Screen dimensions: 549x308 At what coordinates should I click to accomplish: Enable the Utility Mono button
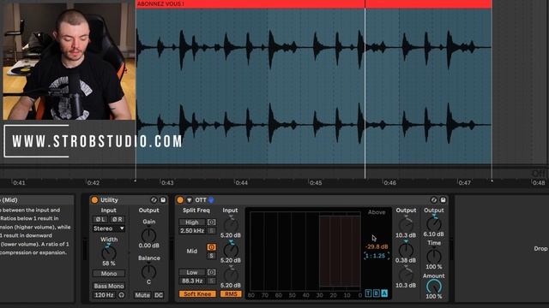(109, 274)
